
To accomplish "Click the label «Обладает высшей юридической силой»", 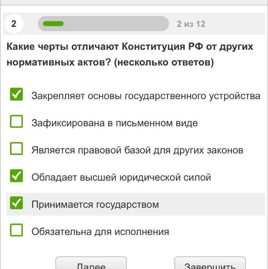I will (121, 177).
